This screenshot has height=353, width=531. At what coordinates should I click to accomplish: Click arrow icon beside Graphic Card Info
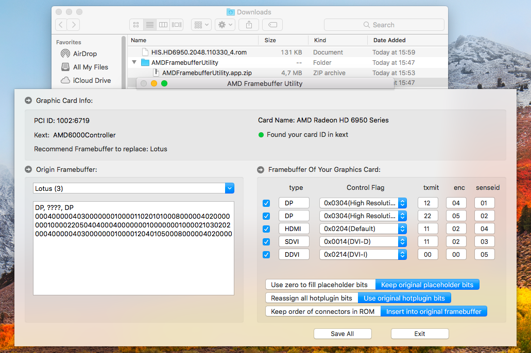click(28, 100)
